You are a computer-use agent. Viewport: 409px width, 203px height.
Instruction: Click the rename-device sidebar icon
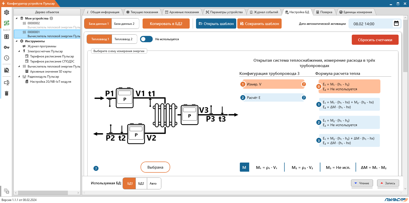pos(7,83)
